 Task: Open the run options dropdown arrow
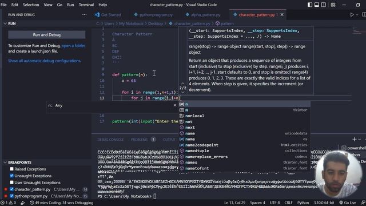pyautogui.click(x=357, y=15)
